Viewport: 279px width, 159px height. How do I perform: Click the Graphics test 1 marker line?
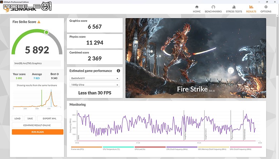pyautogui.click(x=184, y=125)
